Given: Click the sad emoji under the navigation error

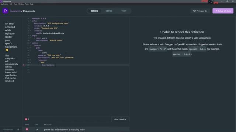Looking at the screenshot, I should [x=7, y=50].
